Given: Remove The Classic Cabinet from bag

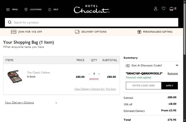Looking at the screenshot, I should pyautogui.click(x=94, y=79).
